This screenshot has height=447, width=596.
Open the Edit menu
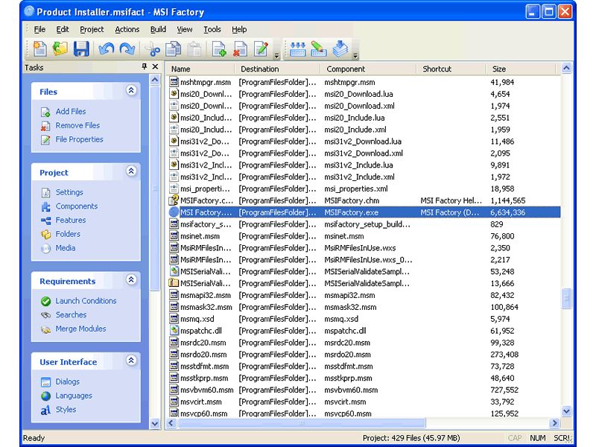pos(63,29)
